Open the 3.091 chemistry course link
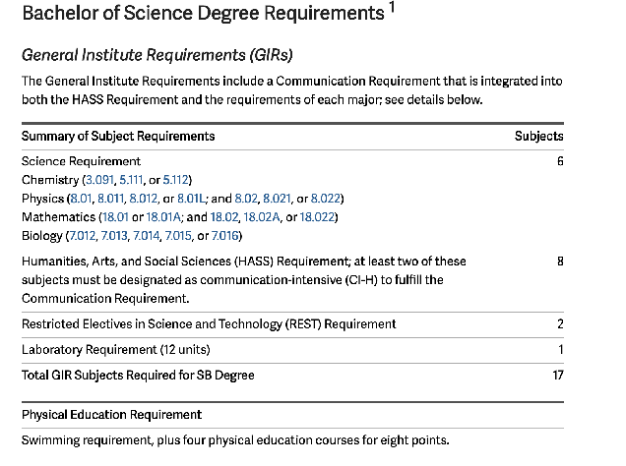Viewport: 626px width, 466px height. click(x=99, y=180)
